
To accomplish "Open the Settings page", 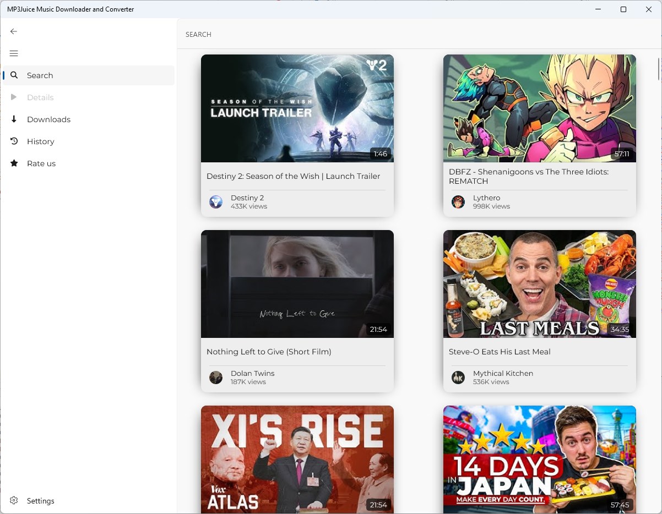I will 89,501.
